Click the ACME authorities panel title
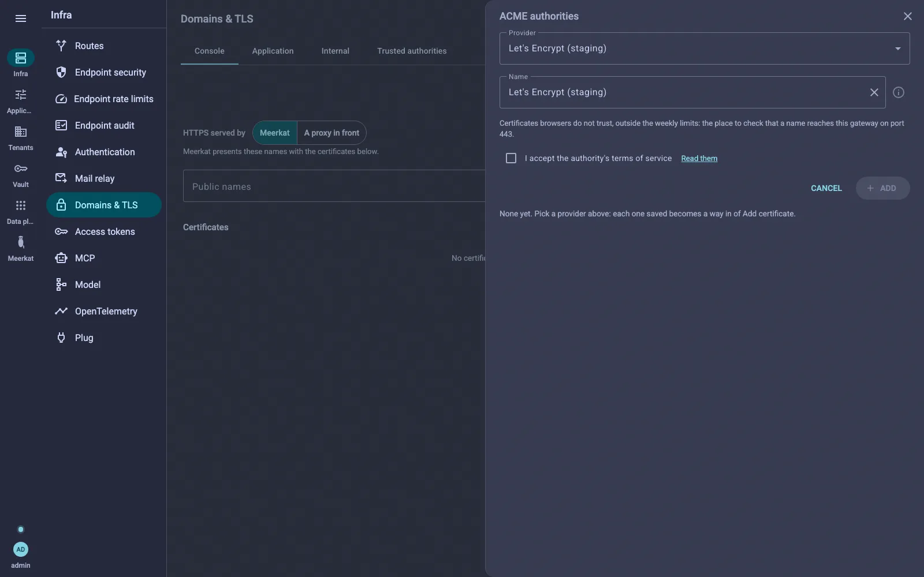The width and height of the screenshot is (924, 577). point(539,16)
